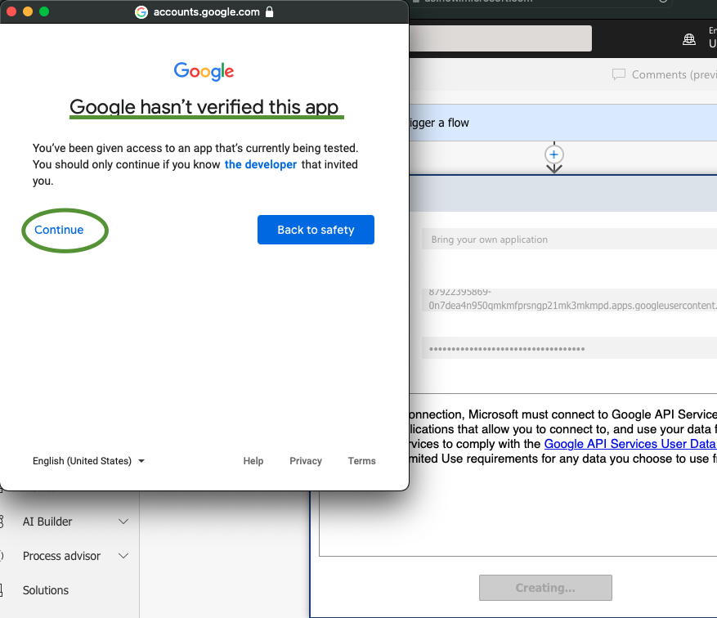
Task: Click the Google logo on the verification dialog
Action: [x=203, y=72]
